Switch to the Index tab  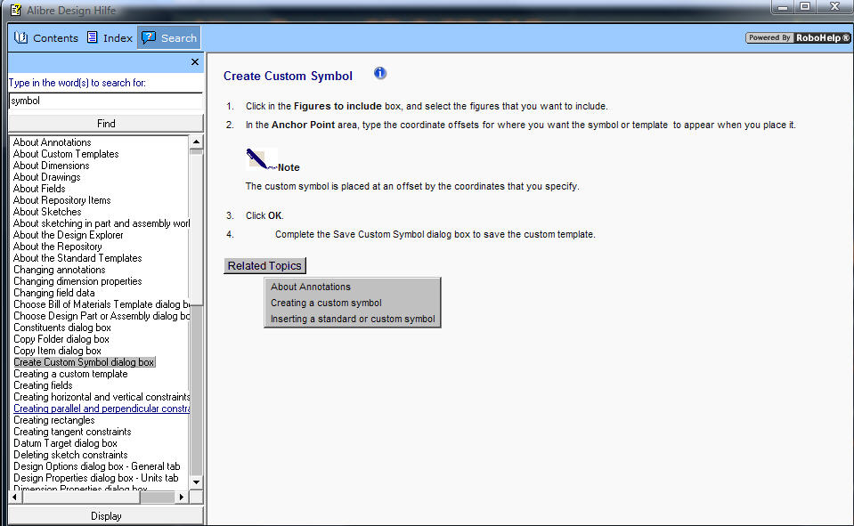pos(110,37)
